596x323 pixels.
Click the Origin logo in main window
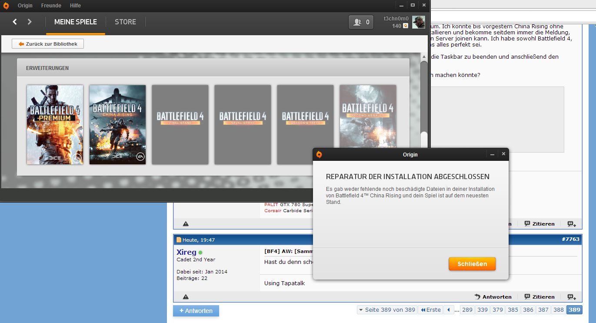pos(6,6)
